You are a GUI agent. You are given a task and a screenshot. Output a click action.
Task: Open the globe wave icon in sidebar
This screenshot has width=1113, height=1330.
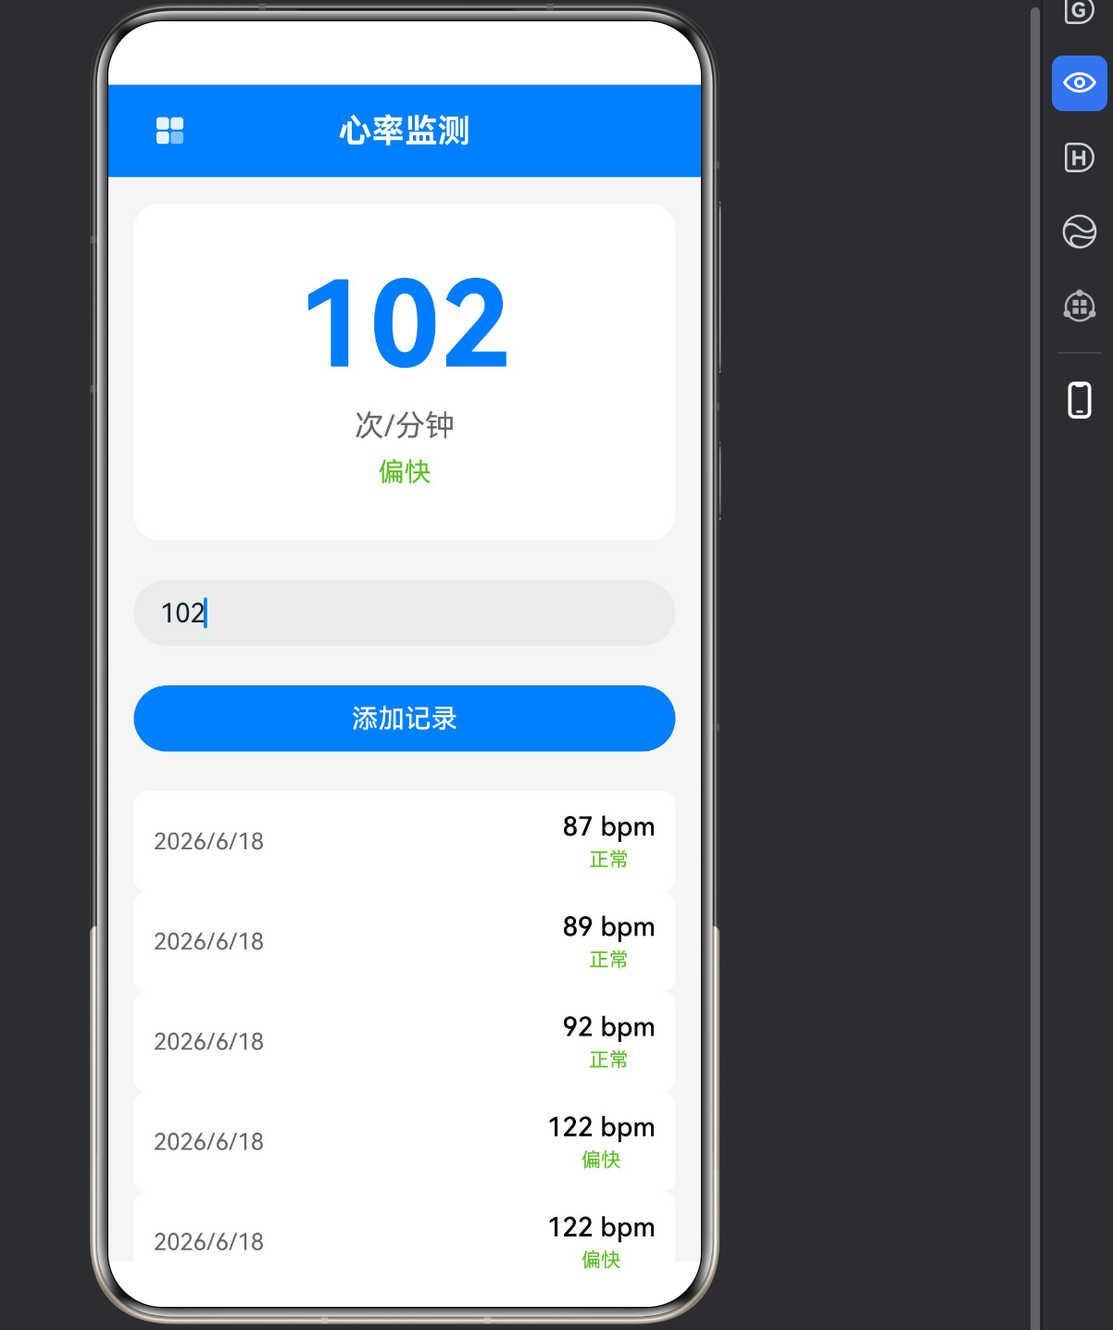[x=1079, y=232]
